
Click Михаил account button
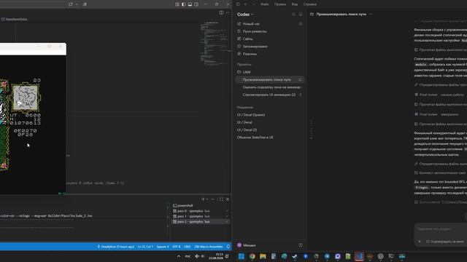[247, 245]
